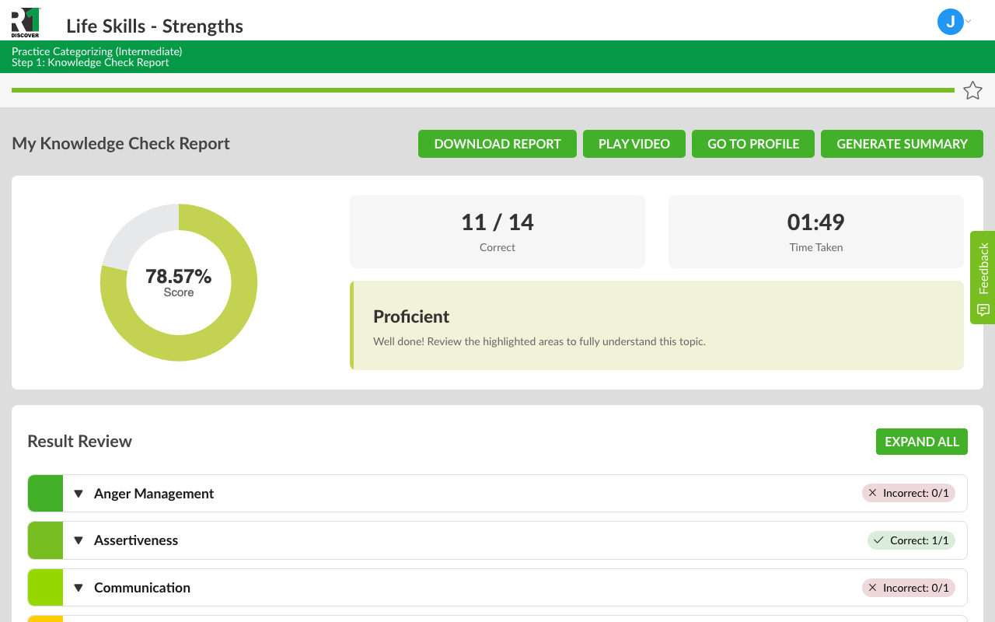Expand all results with Expand All
Image resolution: width=995 pixels, height=622 pixels.
(x=922, y=442)
